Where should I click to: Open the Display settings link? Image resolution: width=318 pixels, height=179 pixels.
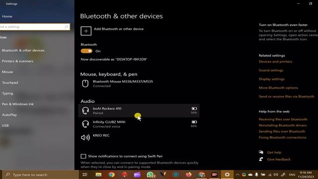click(272, 79)
